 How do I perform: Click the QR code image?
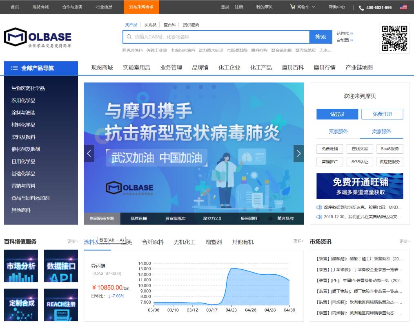(x=394, y=38)
